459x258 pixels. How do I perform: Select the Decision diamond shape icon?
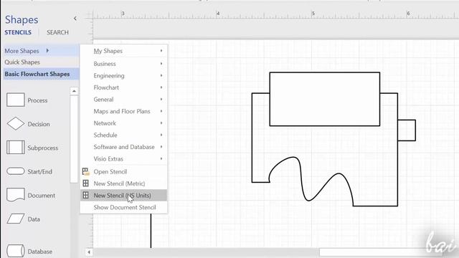click(16, 124)
